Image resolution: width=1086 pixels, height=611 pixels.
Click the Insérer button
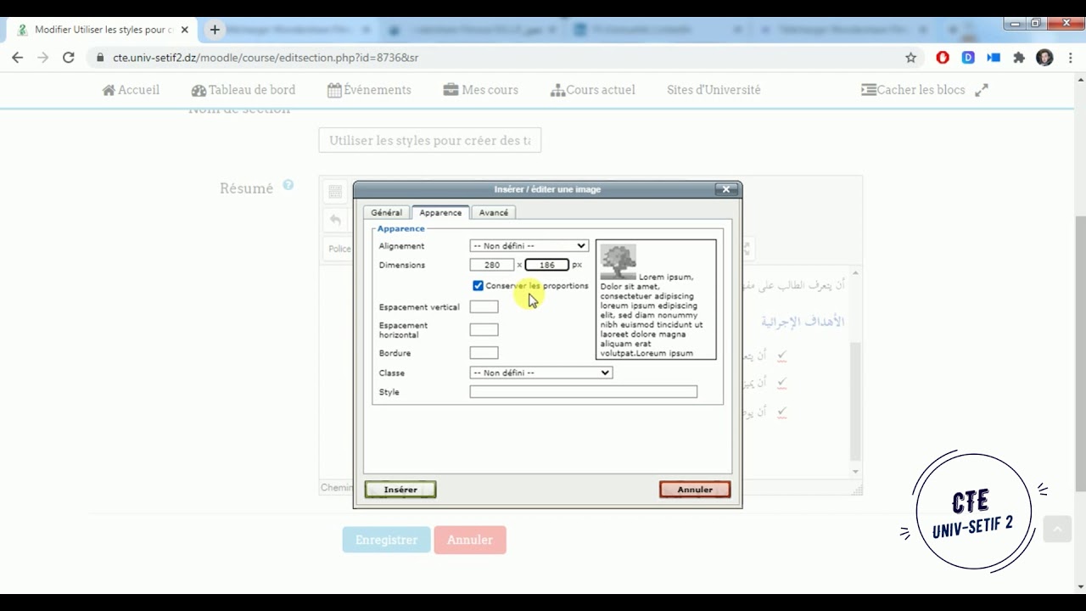click(x=400, y=490)
